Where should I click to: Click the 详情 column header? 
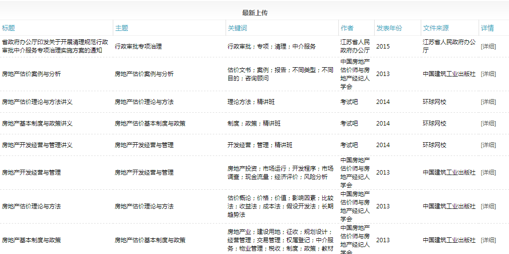(487, 28)
